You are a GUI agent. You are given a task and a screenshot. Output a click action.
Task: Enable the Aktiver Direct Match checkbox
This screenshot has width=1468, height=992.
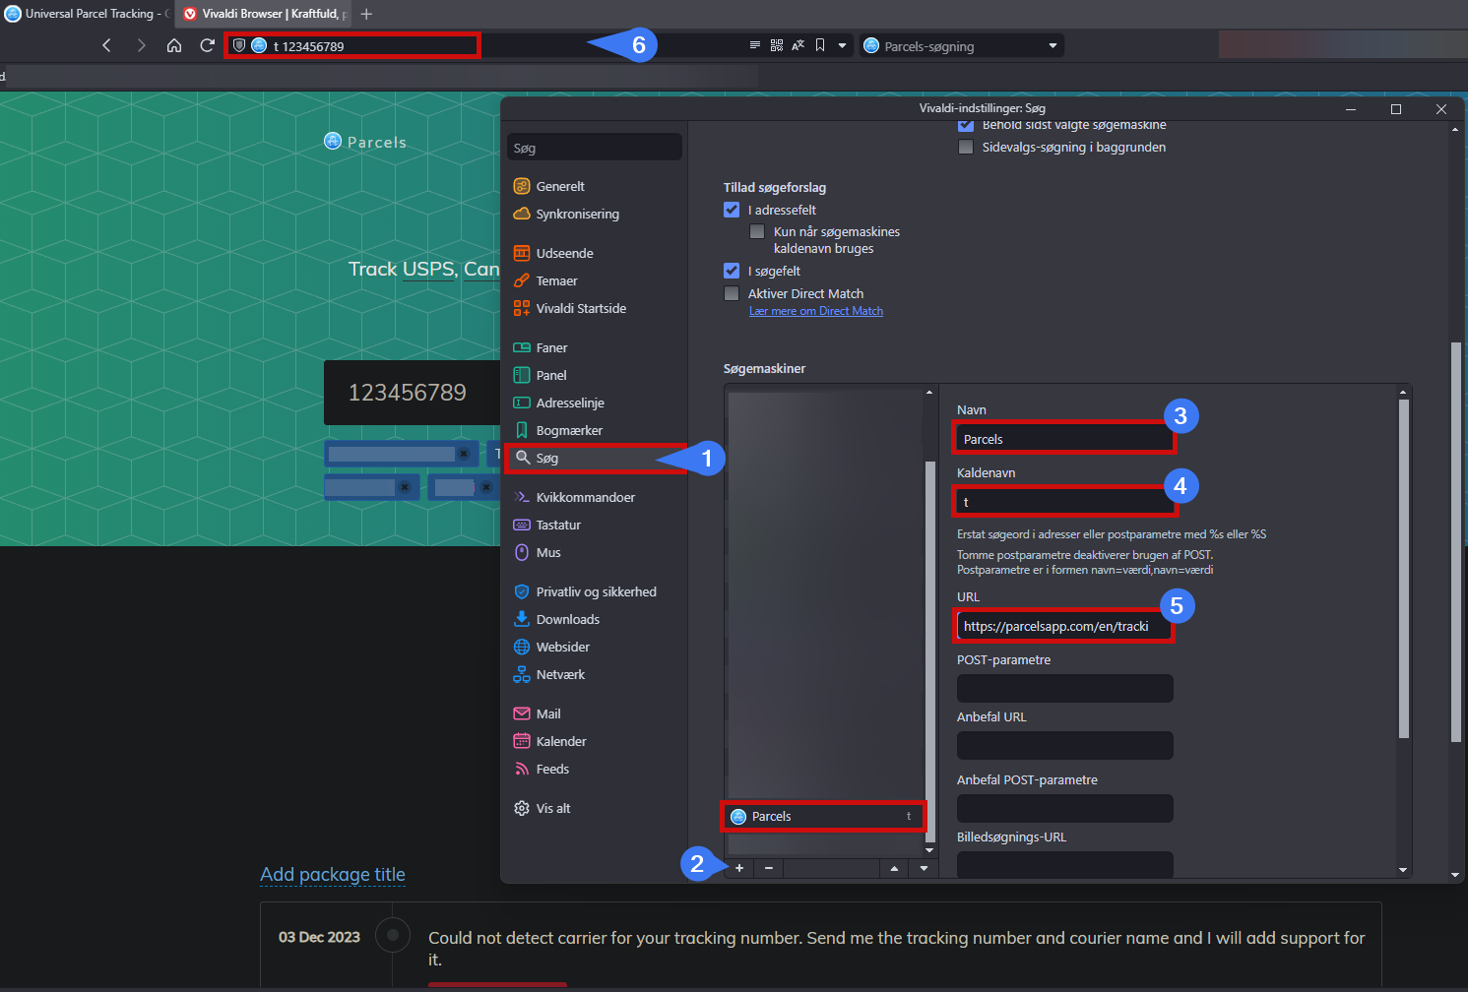tap(732, 293)
